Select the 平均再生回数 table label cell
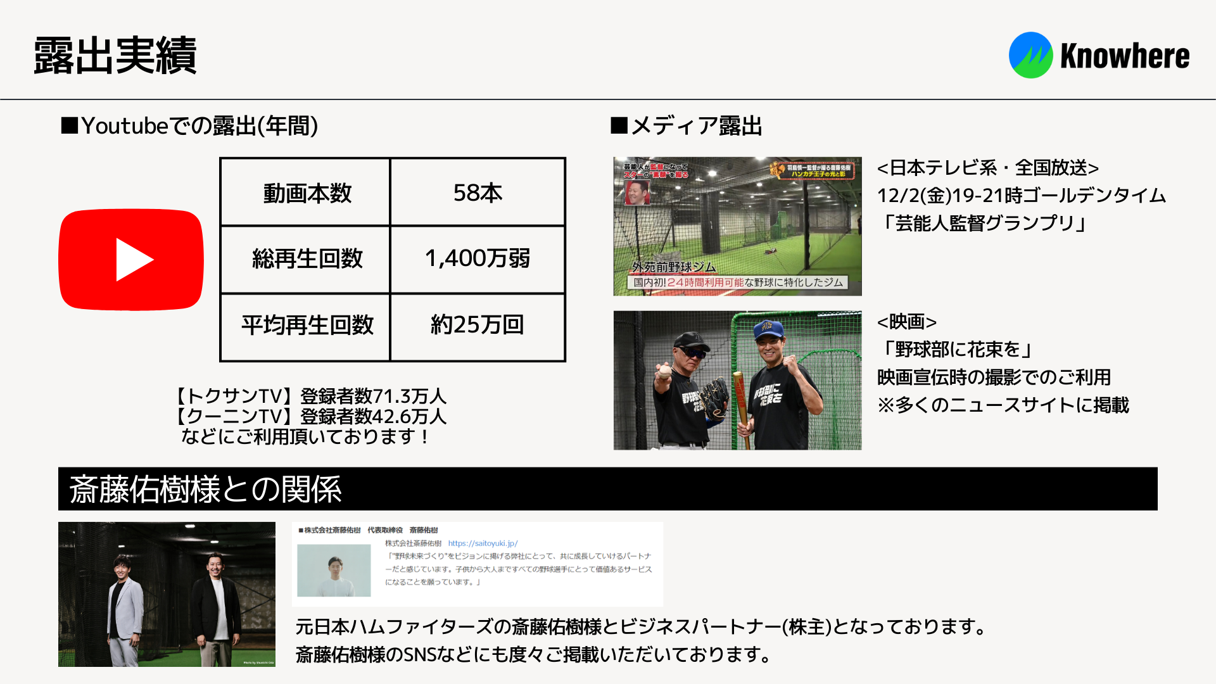Image resolution: width=1216 pixels, height=684 pixels. (x=307, y=325)
